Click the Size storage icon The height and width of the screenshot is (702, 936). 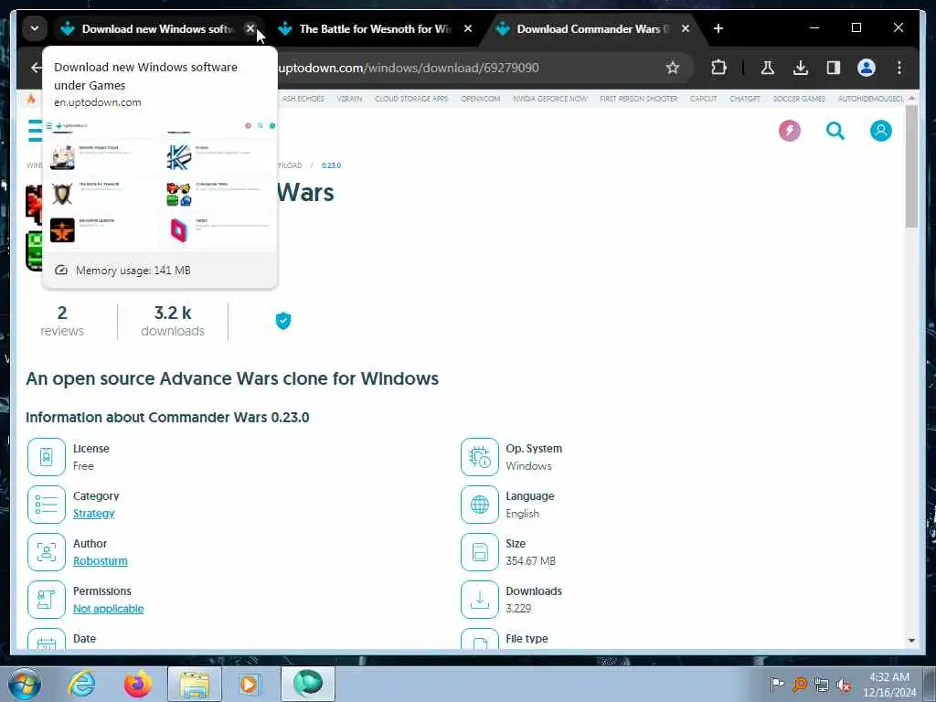[479, 551]
